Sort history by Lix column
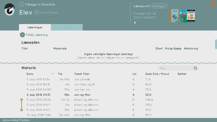 coord(135,74)
